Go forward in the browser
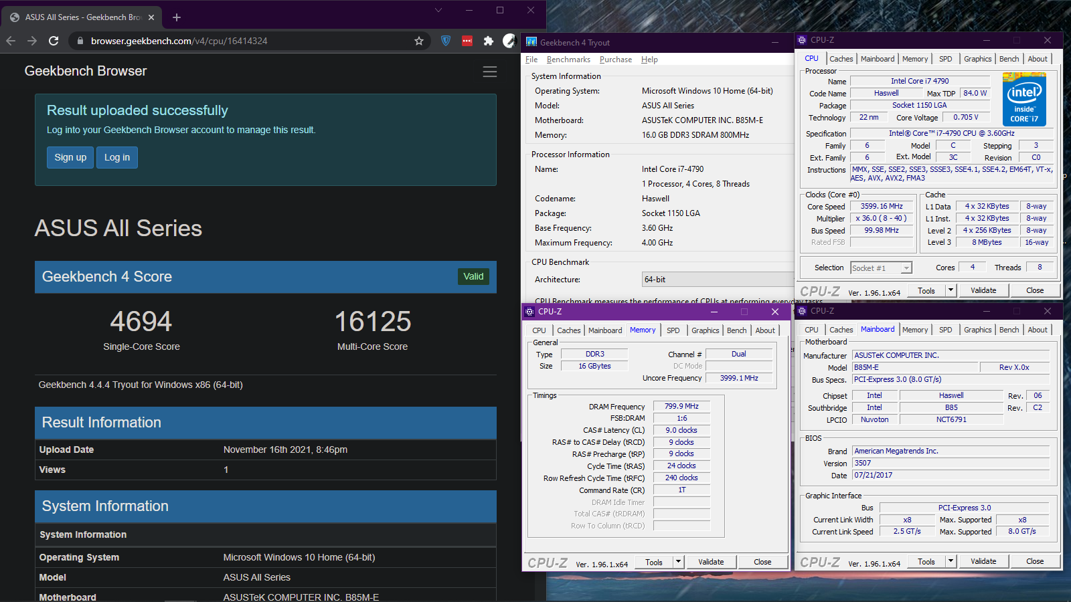This screenshot has height=602, width=1071. [x=32, y=41]
